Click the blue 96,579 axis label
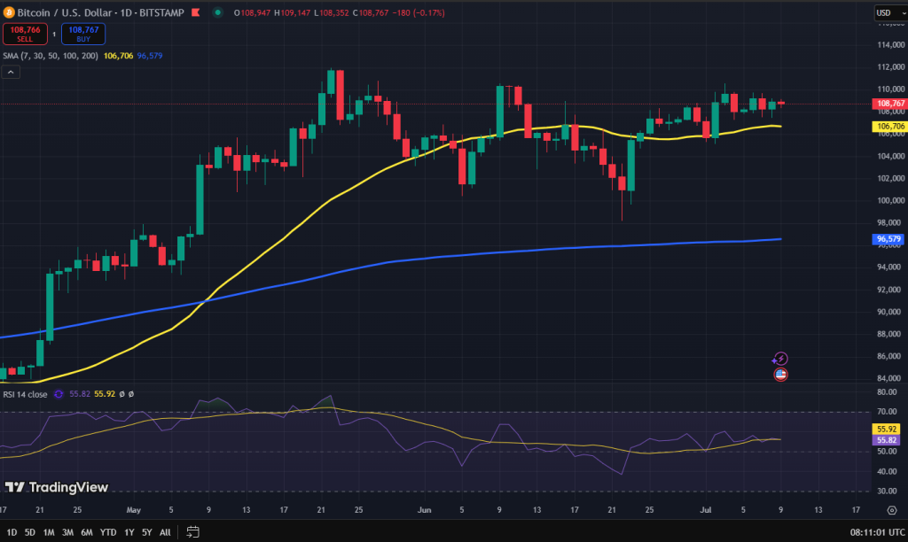The width and height of the screenshot is (908, 542). click(888, 239)
